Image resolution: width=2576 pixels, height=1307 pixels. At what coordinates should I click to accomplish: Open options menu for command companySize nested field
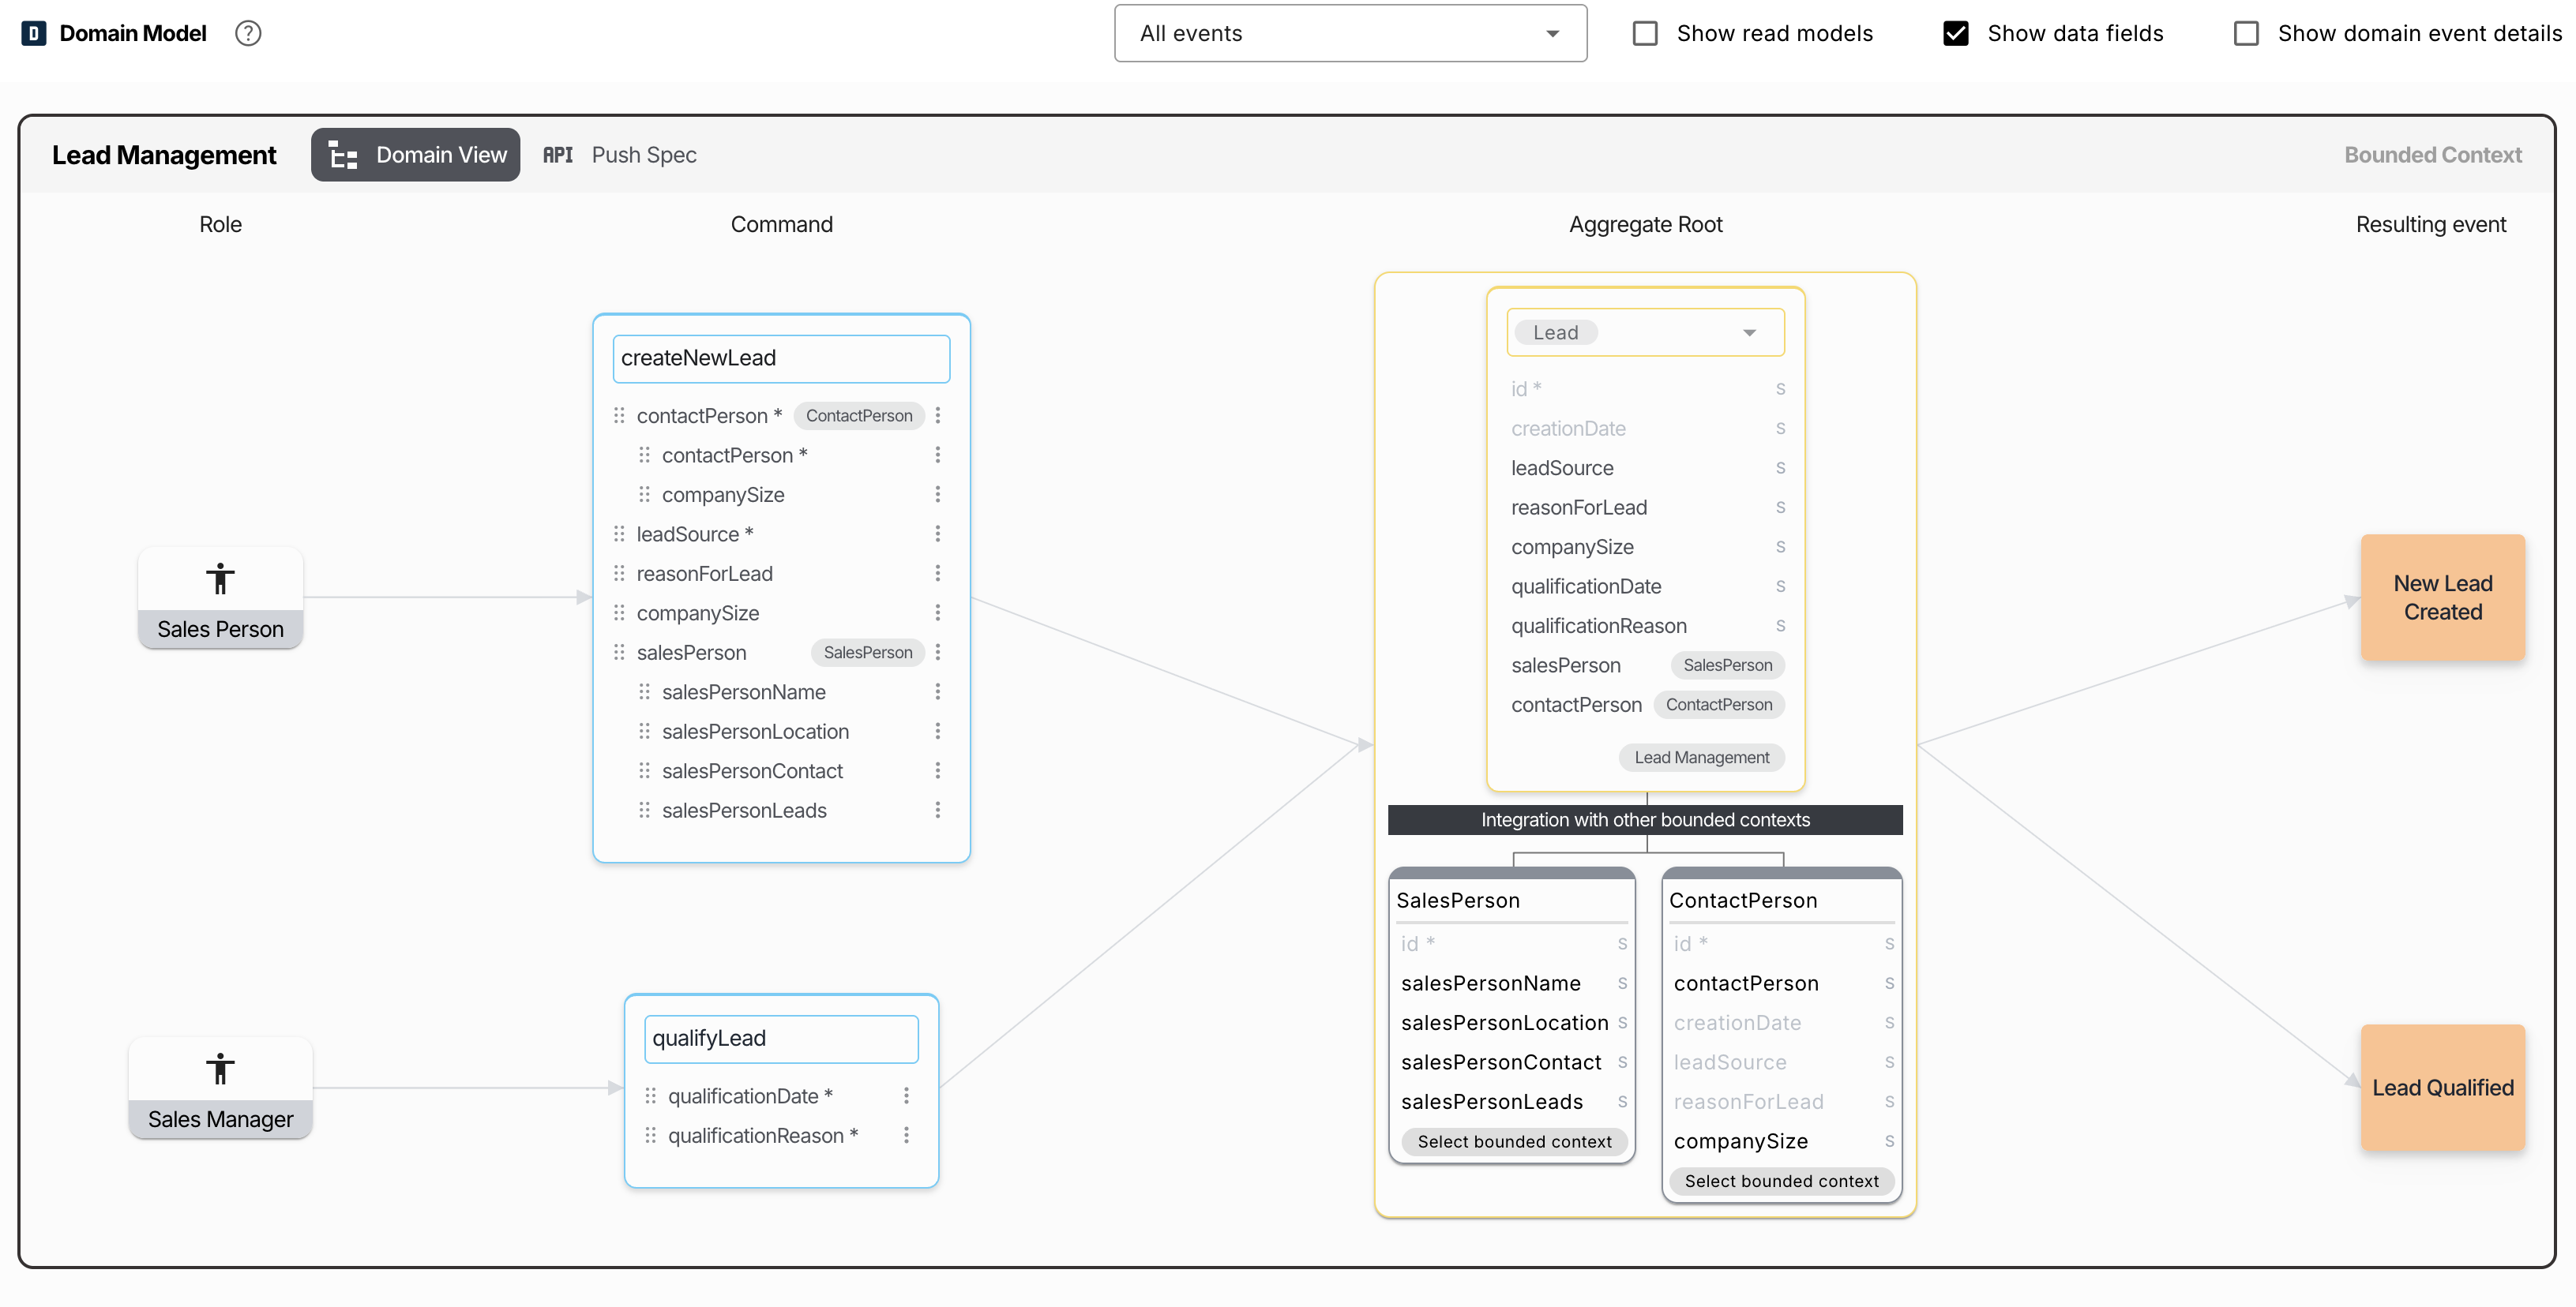[x=938, y=495]
